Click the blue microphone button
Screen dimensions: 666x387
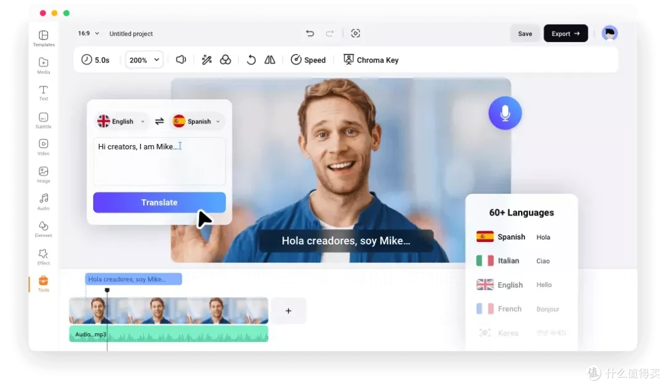click(505, 113)
